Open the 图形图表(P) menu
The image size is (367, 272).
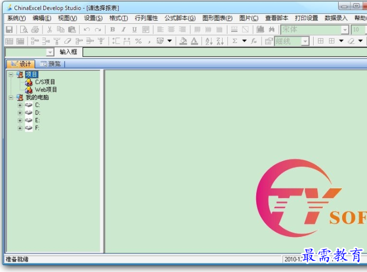tap(217, 18)
